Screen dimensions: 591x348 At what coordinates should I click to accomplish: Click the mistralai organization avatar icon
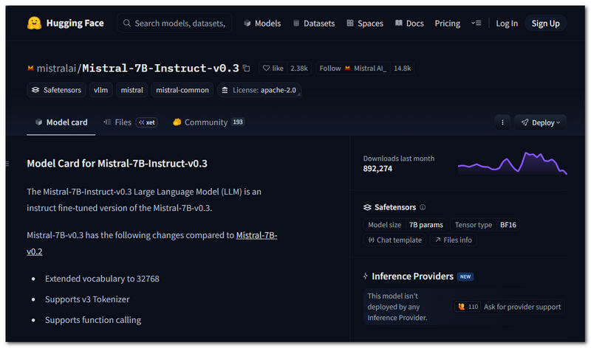30,68
